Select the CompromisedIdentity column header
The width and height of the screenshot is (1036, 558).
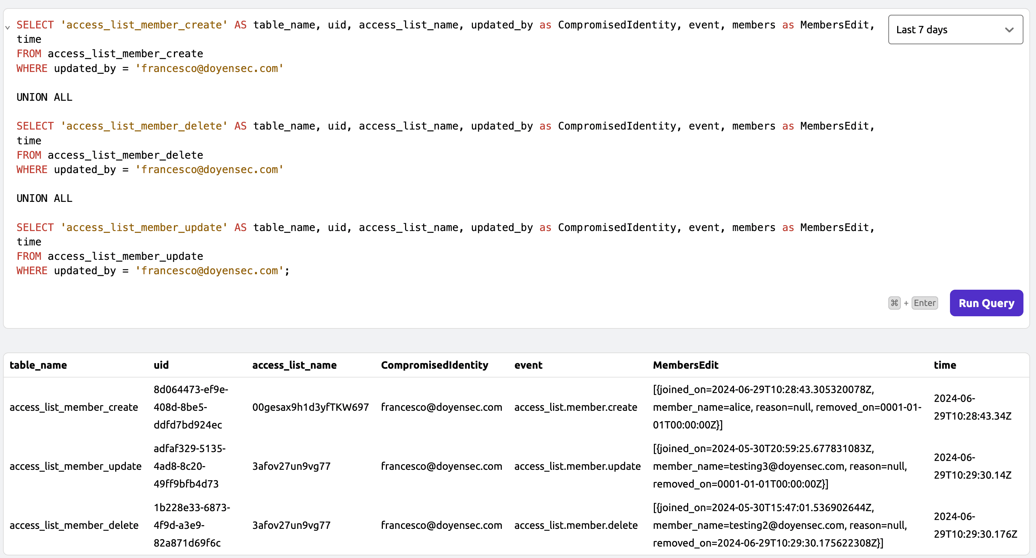coord(434,365)
